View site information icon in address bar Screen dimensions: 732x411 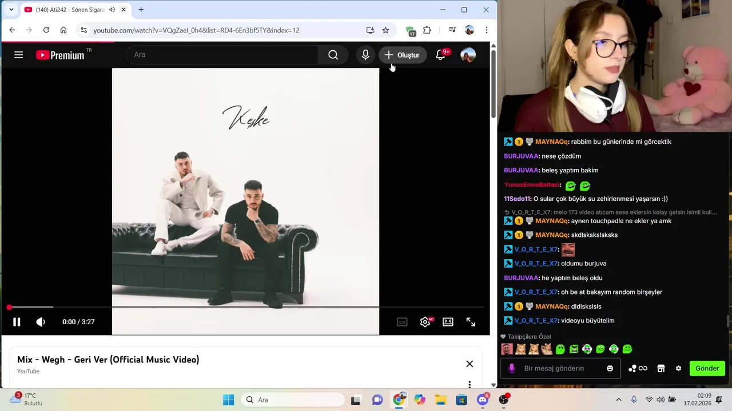(83, 30)
